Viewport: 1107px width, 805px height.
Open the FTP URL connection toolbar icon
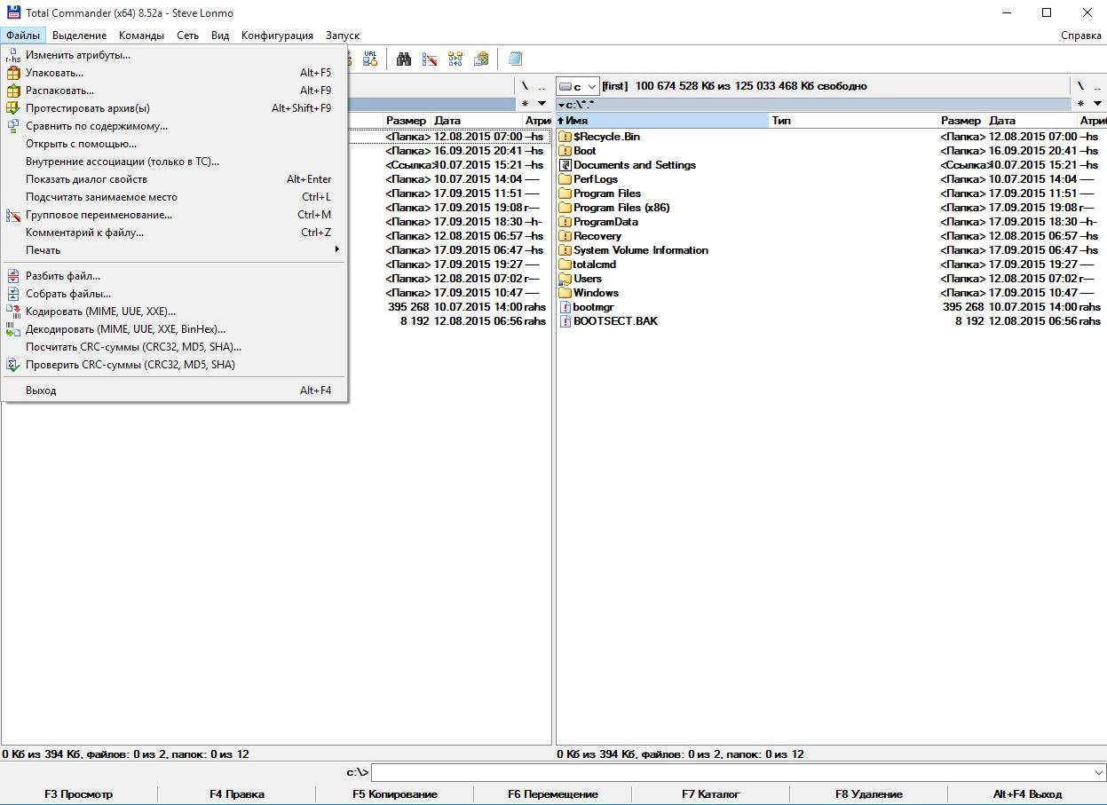click(x=370, y=59)
